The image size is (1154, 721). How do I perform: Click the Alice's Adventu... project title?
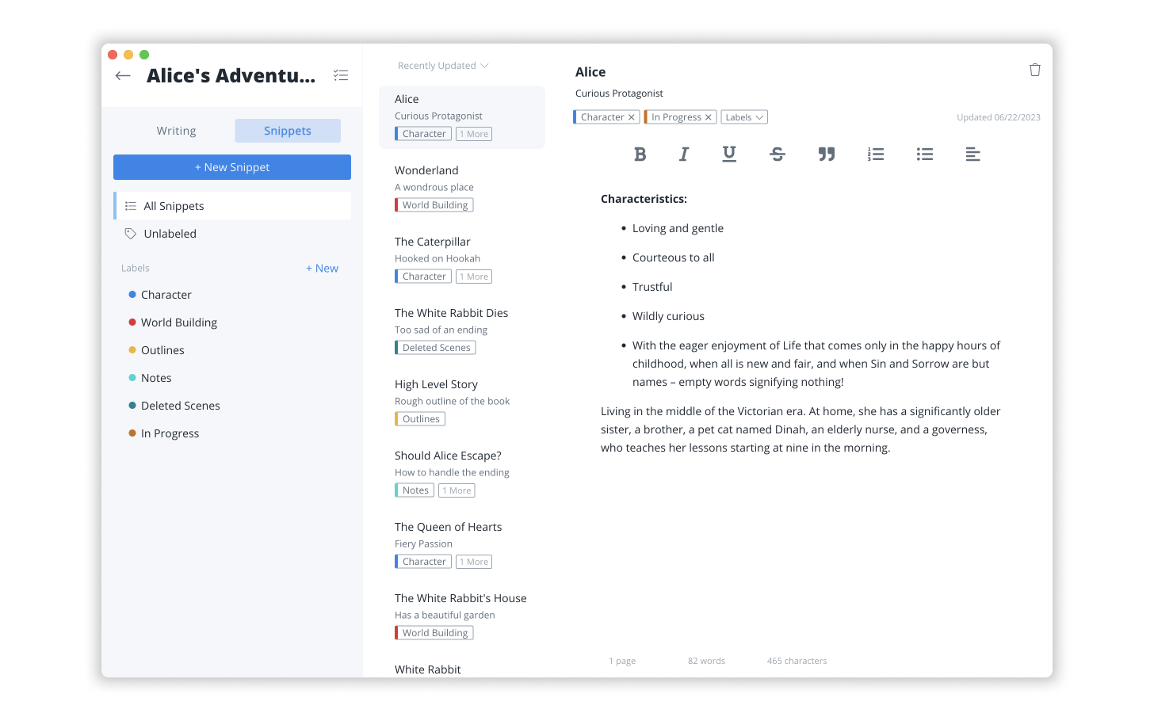tap(231, 76)
